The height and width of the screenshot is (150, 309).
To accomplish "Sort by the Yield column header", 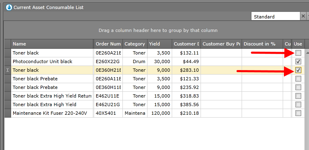I will click(159, 44).
